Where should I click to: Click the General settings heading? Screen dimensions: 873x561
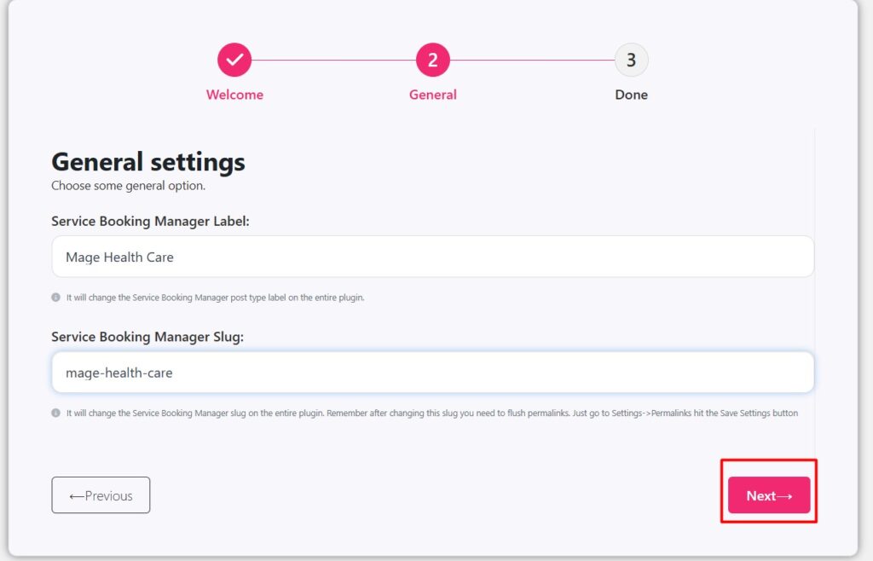147,161
